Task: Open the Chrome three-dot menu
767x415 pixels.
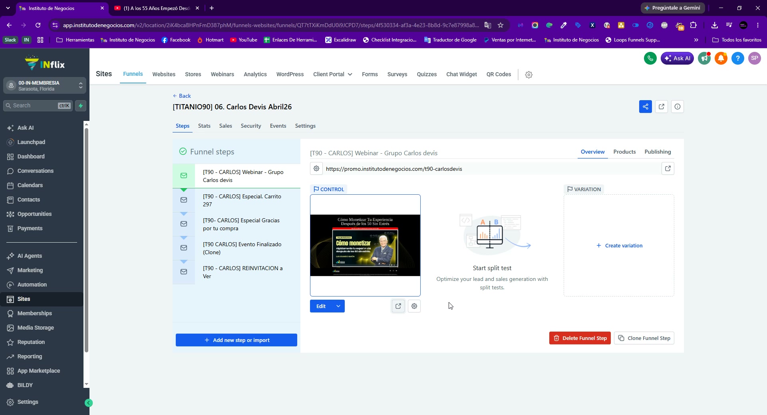Action: pyautogui.click(x=758, y=25)
